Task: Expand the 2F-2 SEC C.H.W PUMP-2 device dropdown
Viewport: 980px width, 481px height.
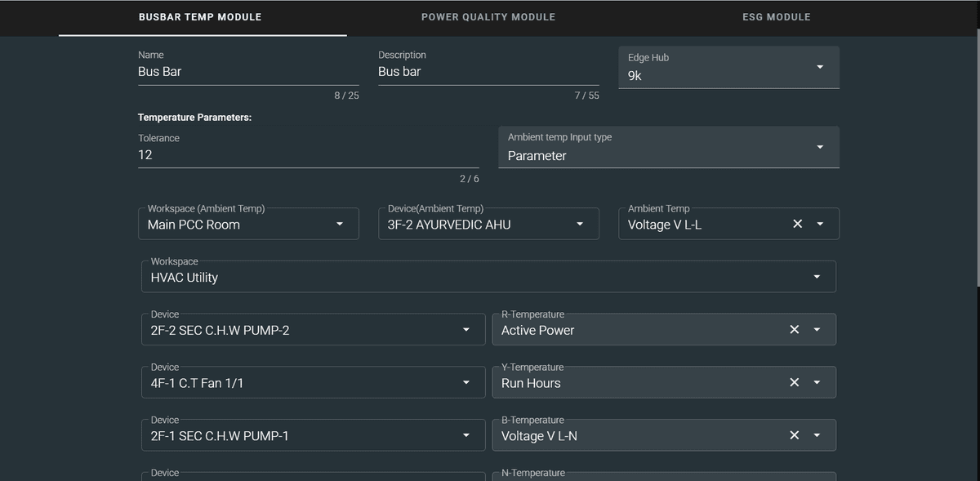Action: coord(466,330)
